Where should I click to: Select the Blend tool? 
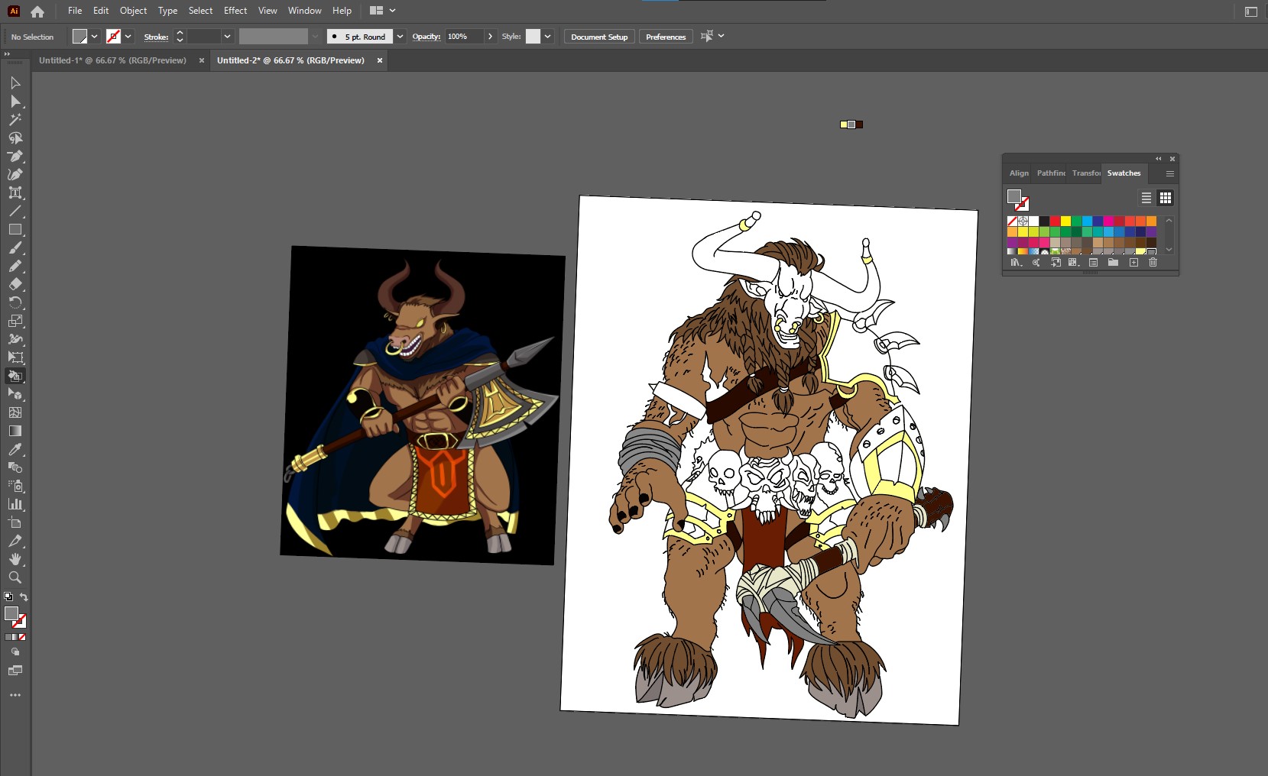15,467
